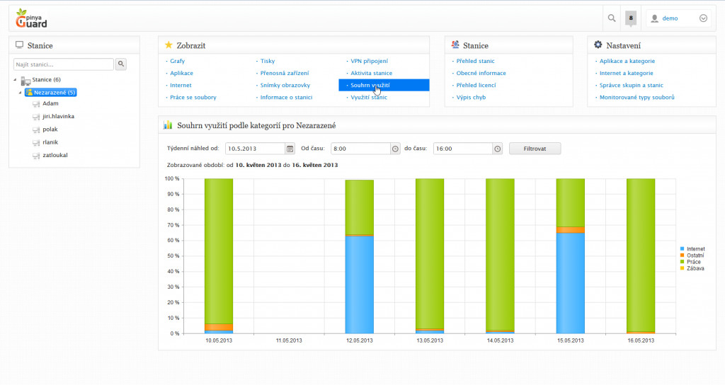Click the demo user avatar icon
This screenshot has height=385, width=725.
[x=654, y=18]
